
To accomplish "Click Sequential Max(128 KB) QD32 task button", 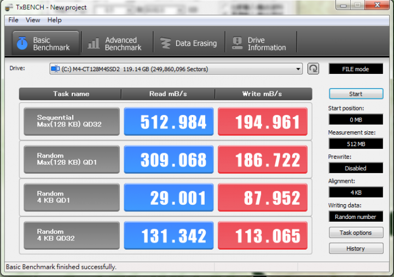I will click(x=72, y=122).
